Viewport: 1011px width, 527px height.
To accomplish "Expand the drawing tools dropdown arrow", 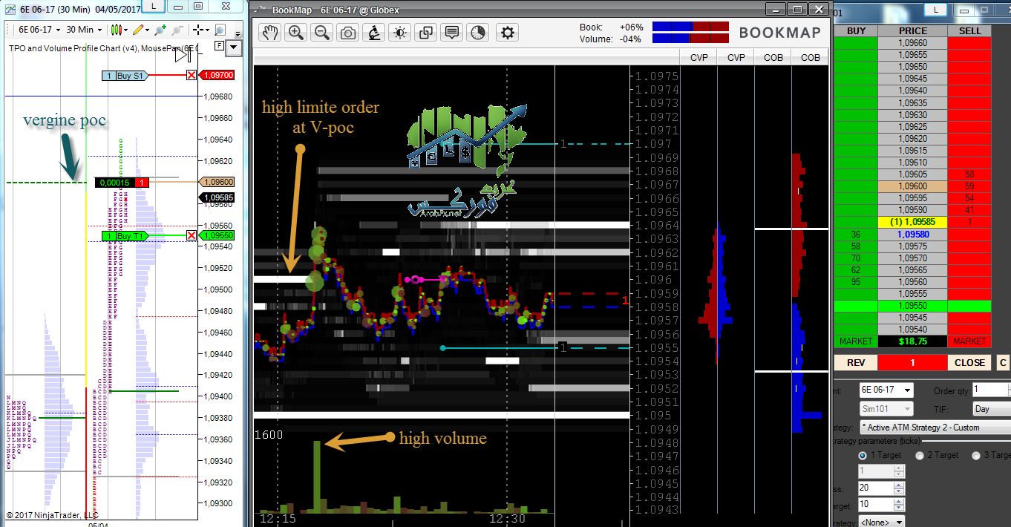I will point(146,30).
